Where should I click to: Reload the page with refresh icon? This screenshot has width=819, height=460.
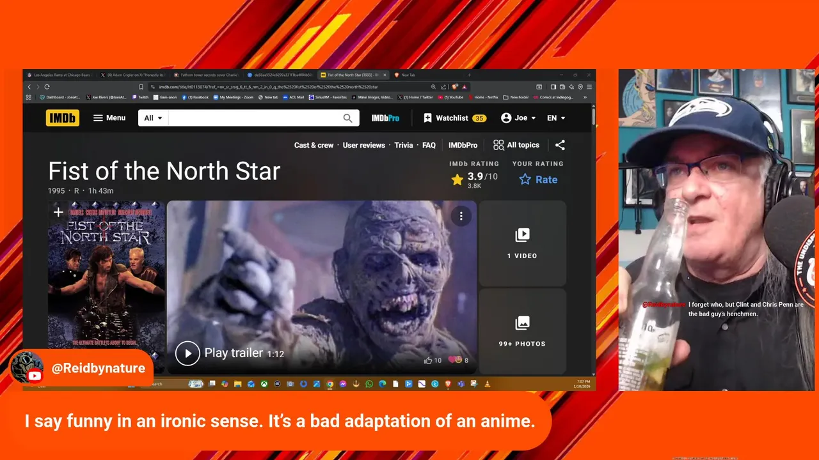47,87
